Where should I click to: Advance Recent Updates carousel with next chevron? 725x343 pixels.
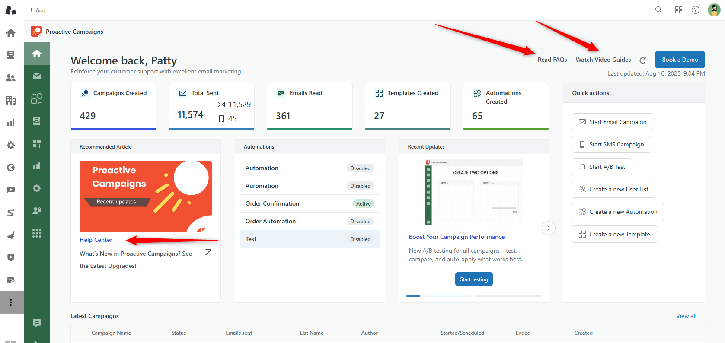pyautogui.click(x=548, y=228)
